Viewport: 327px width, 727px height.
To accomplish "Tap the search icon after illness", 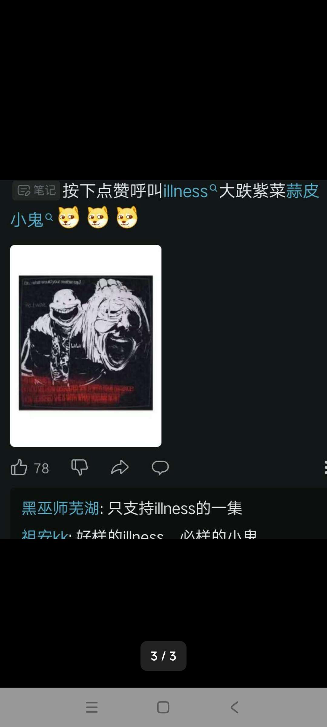I will click(x=213, y=188).
